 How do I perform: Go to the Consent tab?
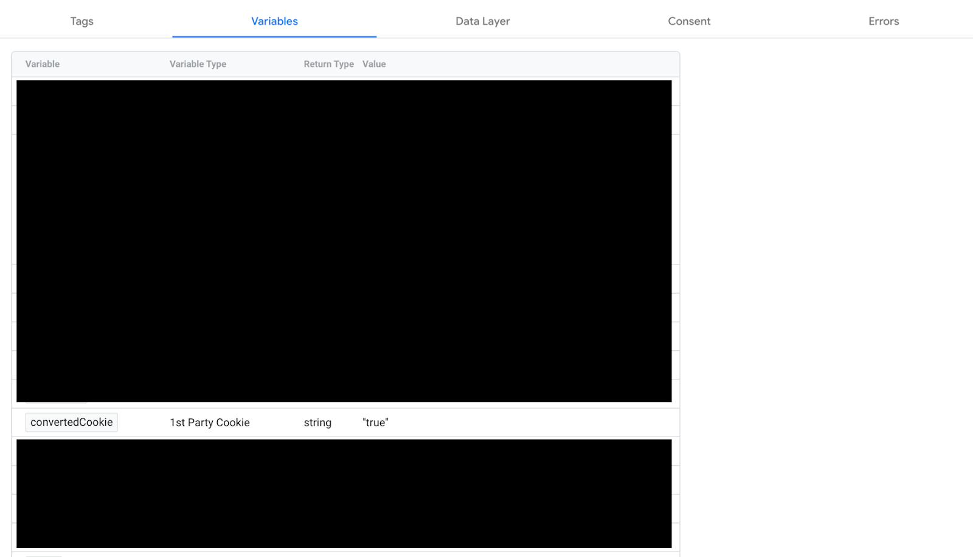pyautogui.click(x=689, y=21)
